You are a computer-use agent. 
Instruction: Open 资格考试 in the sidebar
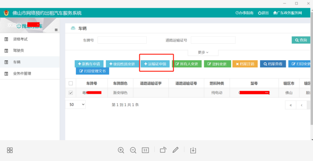coord(20,39)
